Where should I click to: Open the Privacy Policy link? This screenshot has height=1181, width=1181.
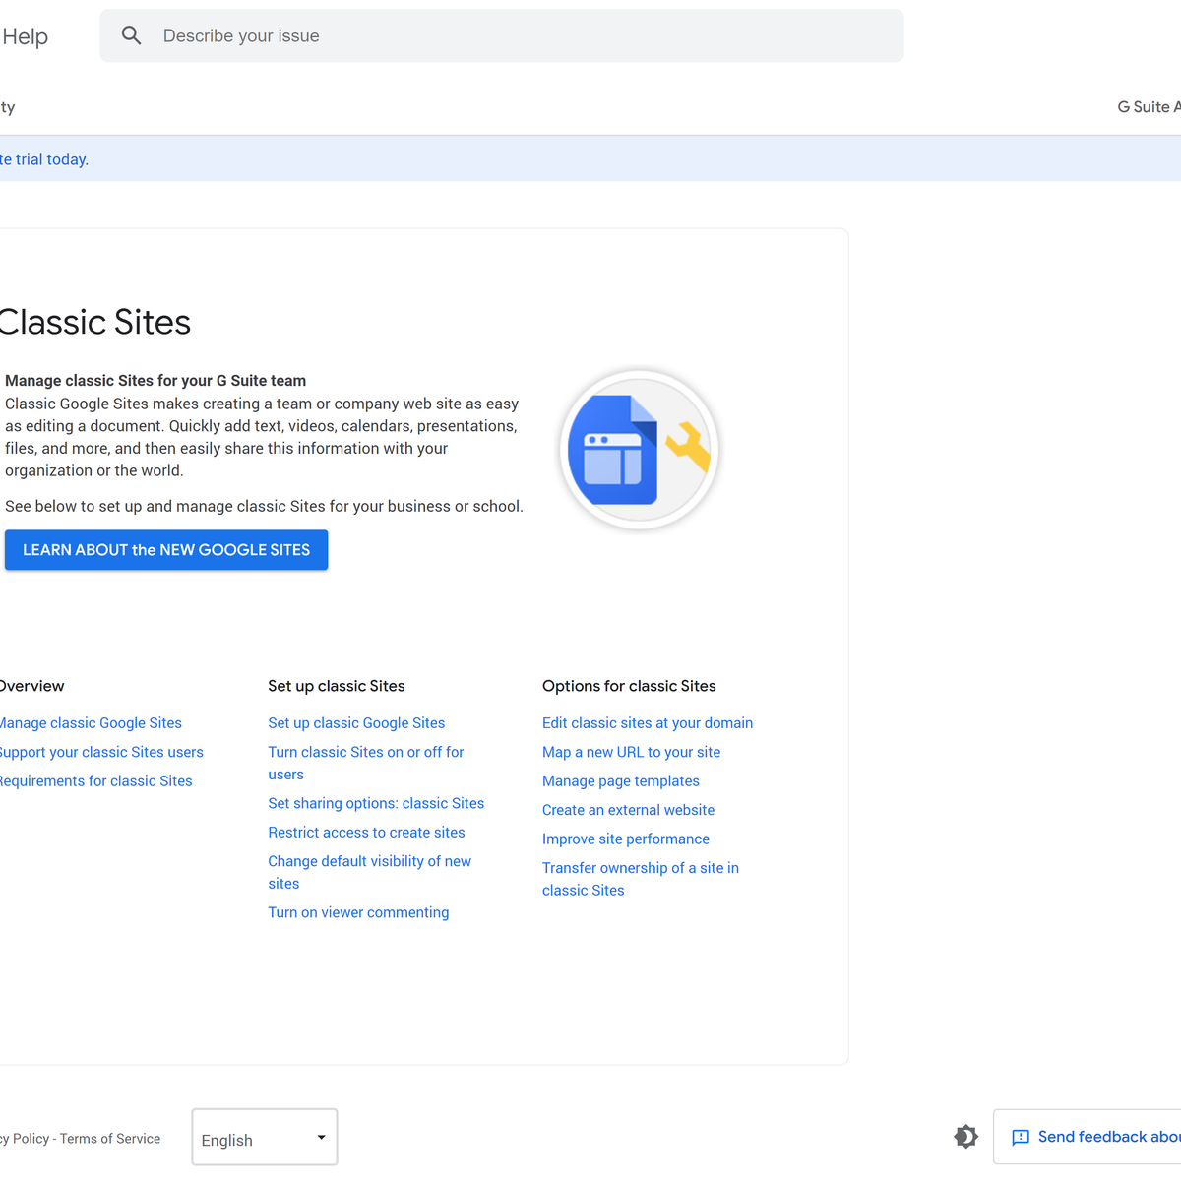point(22,1138)
